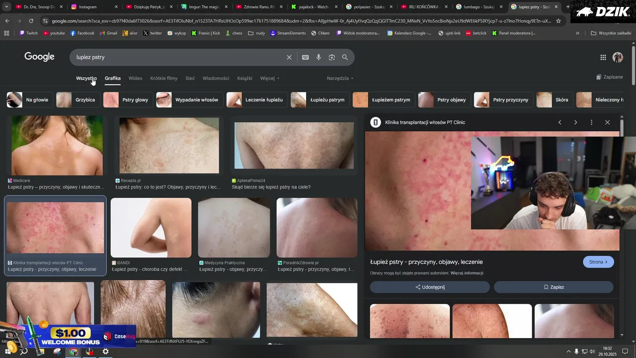Open the browser apps grid shortcut
The width and height of the screenshot is (636, 358).
coord(6,33)
